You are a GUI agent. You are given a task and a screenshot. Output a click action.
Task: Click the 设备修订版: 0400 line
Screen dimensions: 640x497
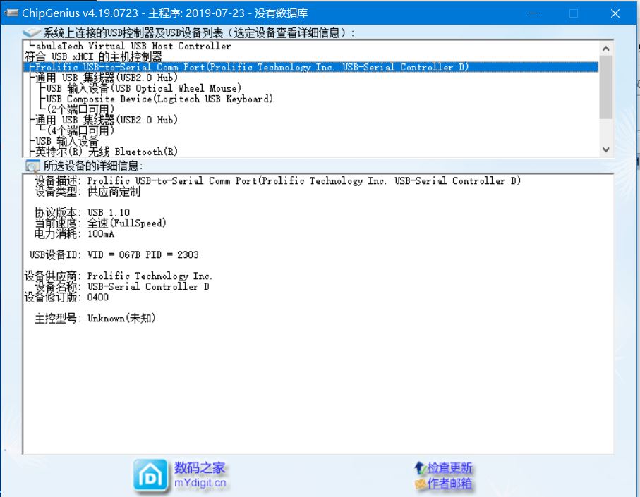coord(66,297)
